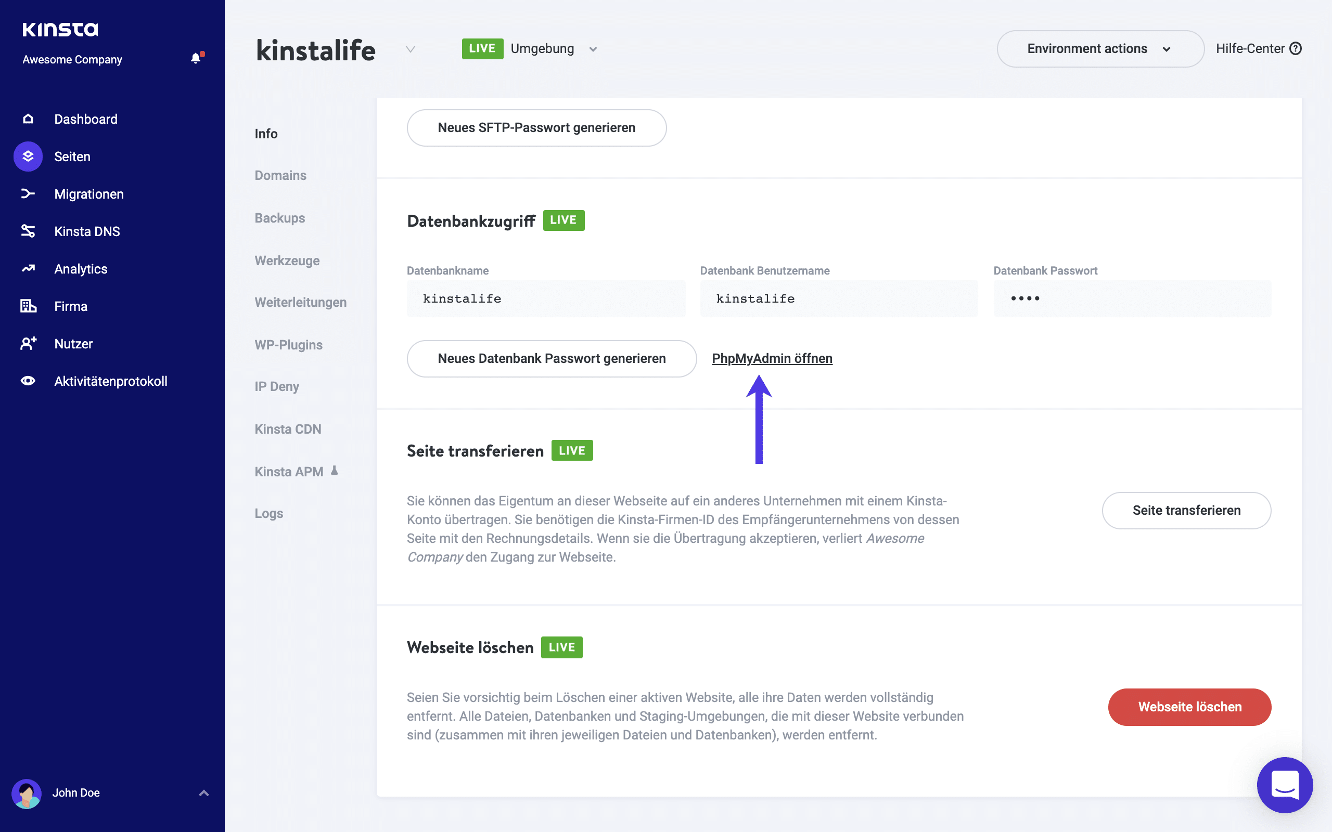This screenshot has height=832, width=1332.
Task: Click the Kinsta logo
Action: (x=60, y=29)
